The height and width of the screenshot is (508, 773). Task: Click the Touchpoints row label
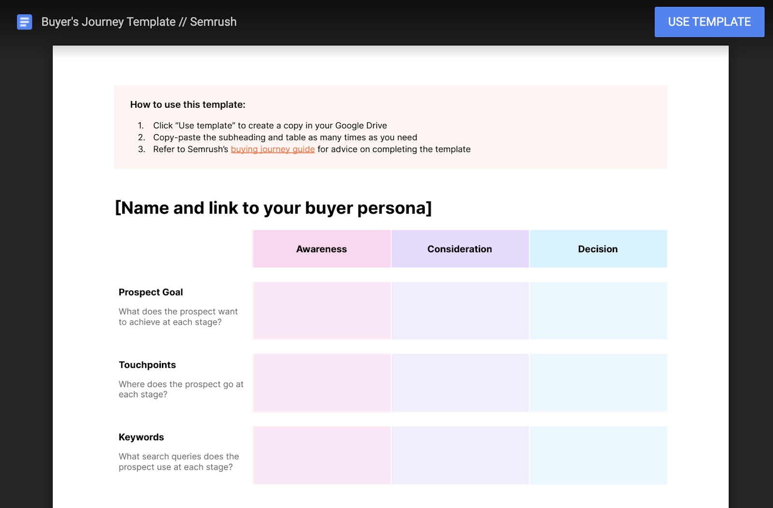[x=147, y=365]
